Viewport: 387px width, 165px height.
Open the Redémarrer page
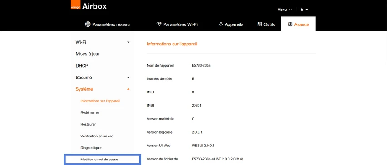pos(90,112)
